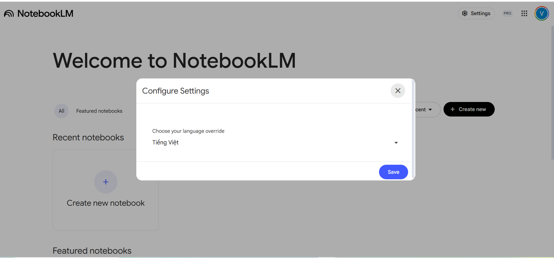Click the Create new notebook card label
Viewport: 554px width, 258px height.
coord(106,203)
